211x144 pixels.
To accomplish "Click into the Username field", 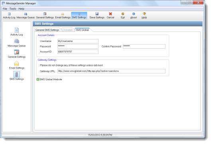I will (78, 41).
